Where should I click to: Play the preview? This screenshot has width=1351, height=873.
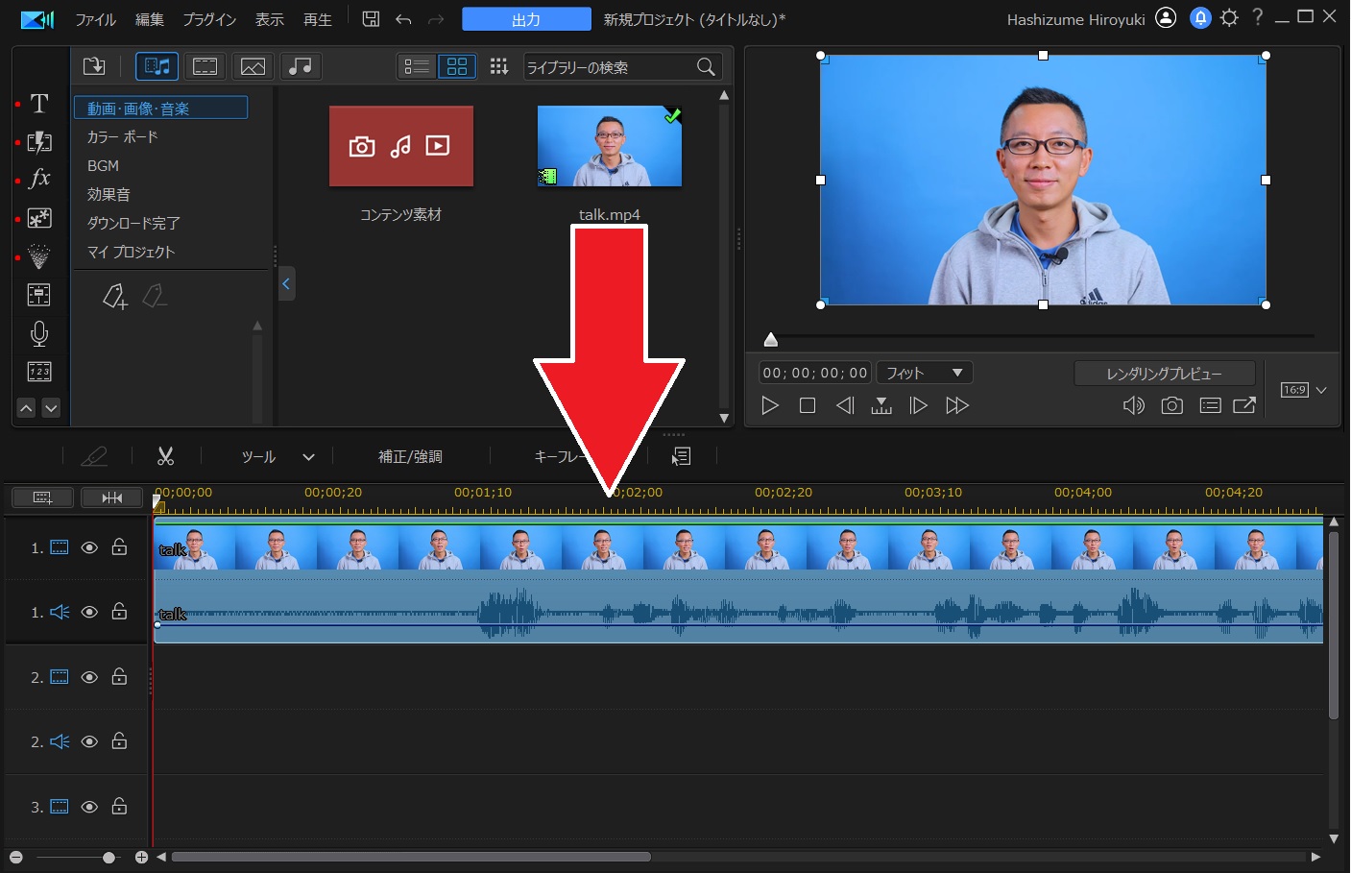770,405
